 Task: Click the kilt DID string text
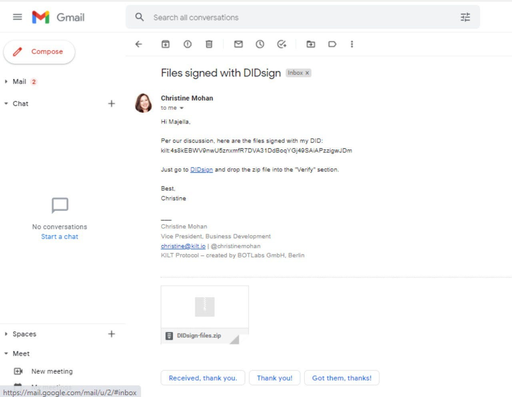click(256, 151)
